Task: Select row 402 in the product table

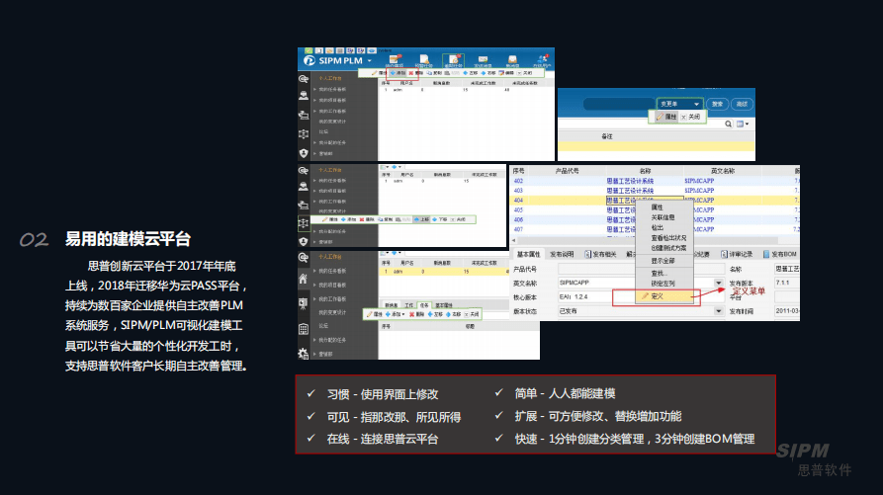Action: [655, 181]
